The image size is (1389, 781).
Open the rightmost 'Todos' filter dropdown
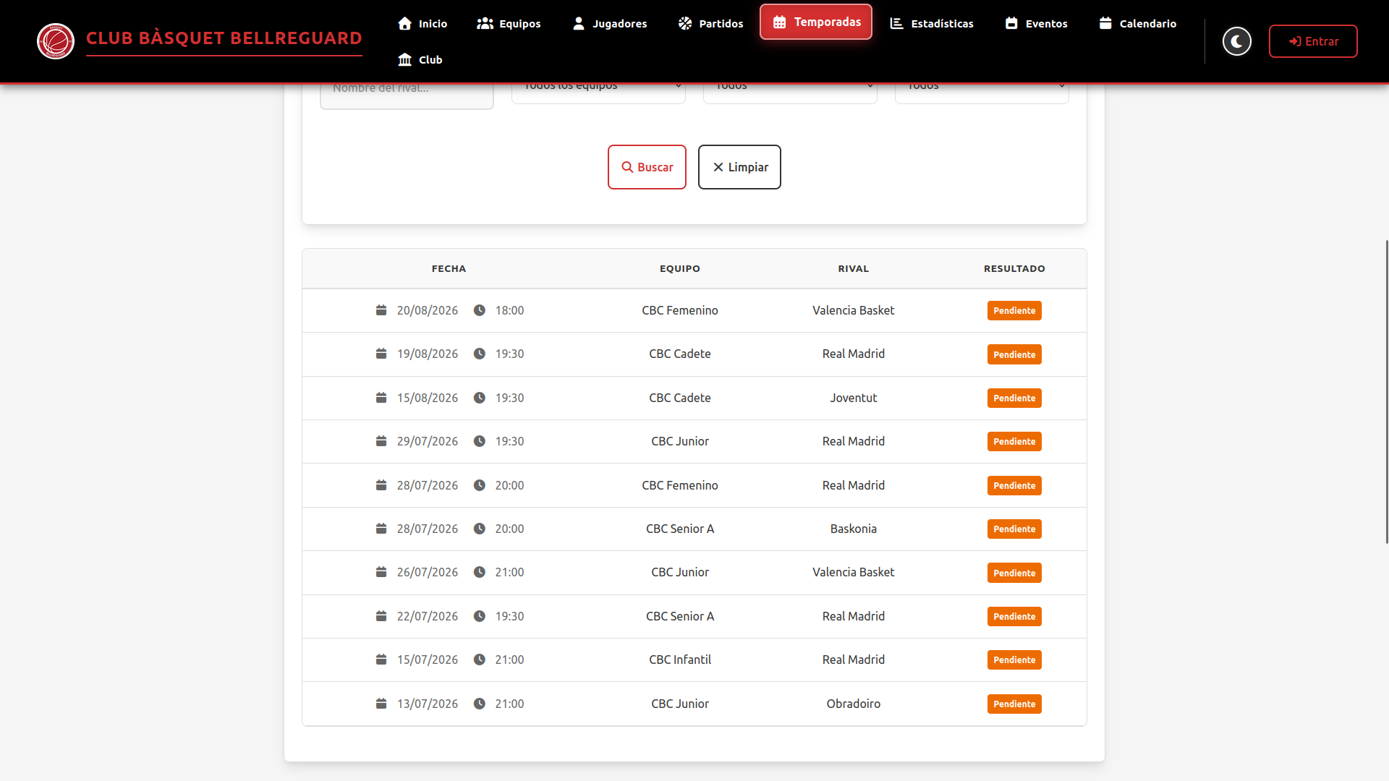[x=982, y=93]
